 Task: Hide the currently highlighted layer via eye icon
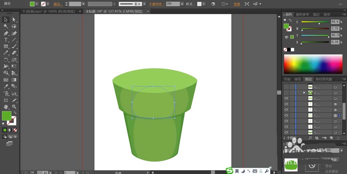pos(286,115)
